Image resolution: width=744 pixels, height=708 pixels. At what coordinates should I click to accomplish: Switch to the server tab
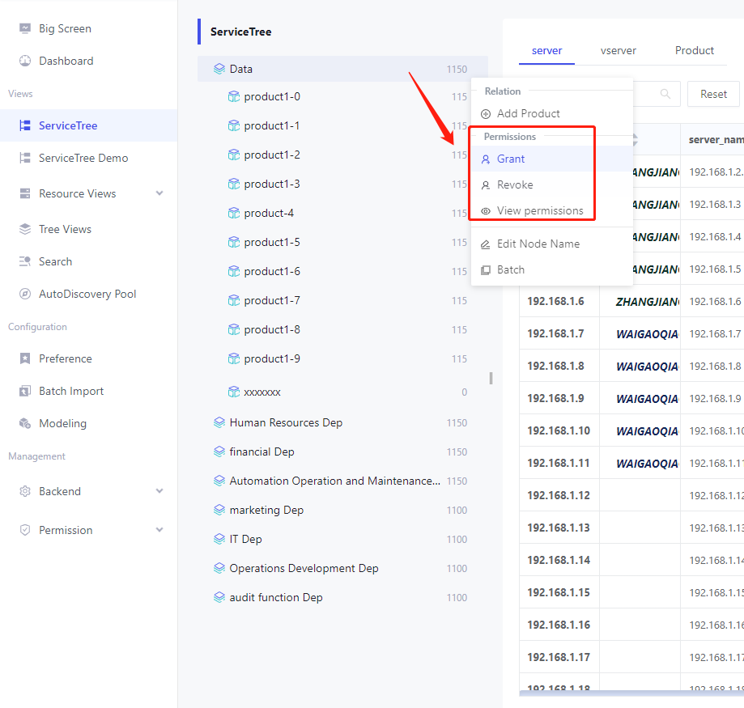[546, 51]
